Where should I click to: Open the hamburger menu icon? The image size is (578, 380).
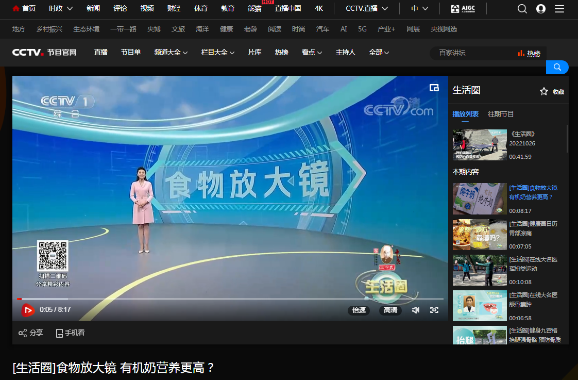(x=559, y=8)
